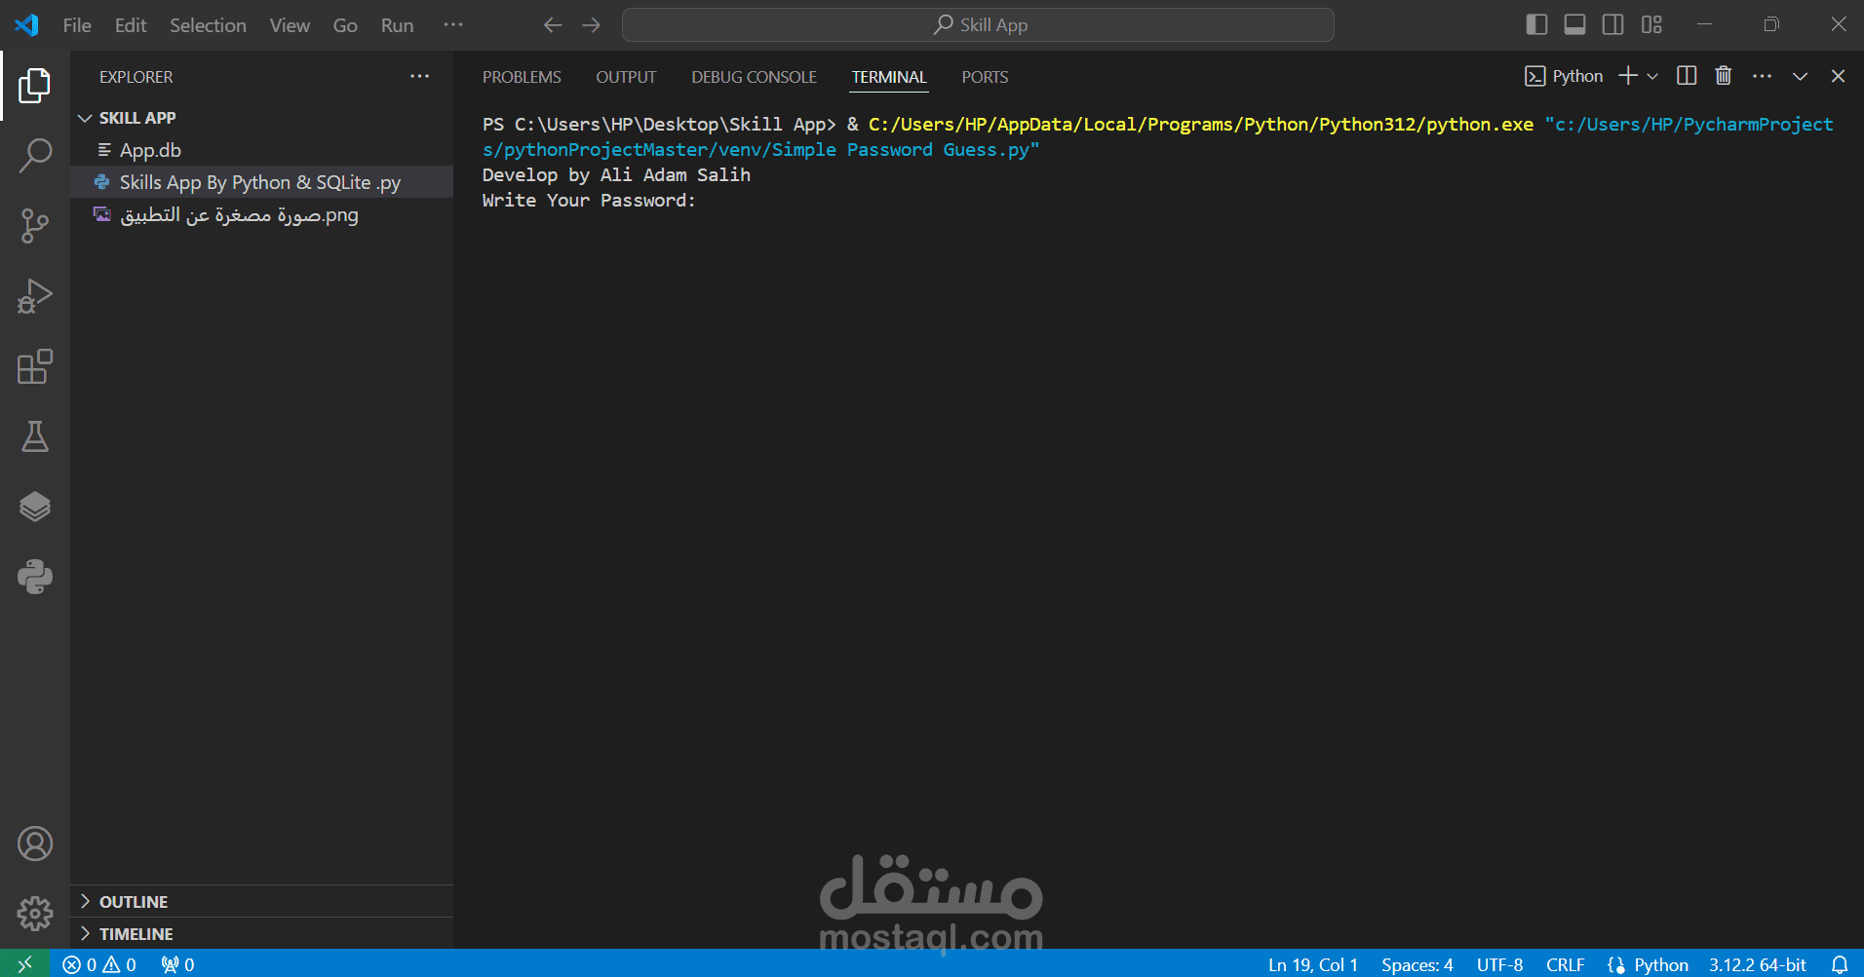The width and height of the screenshot is (1864, 977).
Task: Change line endings via CRLF status item
Action: point(1566,964)
